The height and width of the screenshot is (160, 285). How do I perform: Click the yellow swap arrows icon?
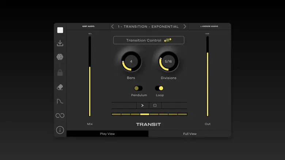pos(168,40)
